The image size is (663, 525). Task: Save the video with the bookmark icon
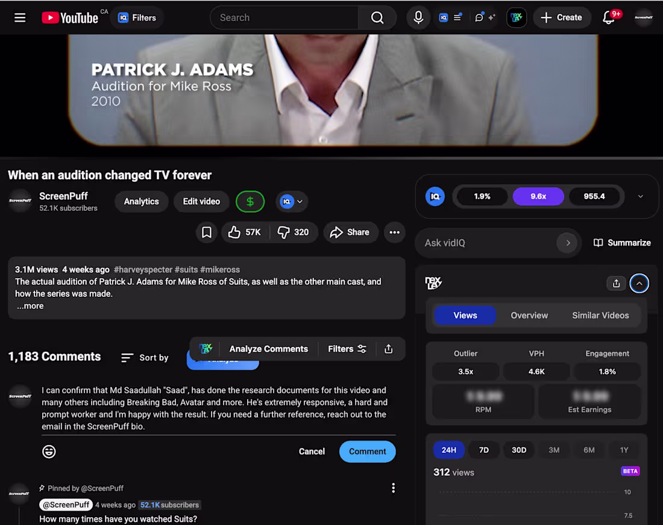[206, 232]
